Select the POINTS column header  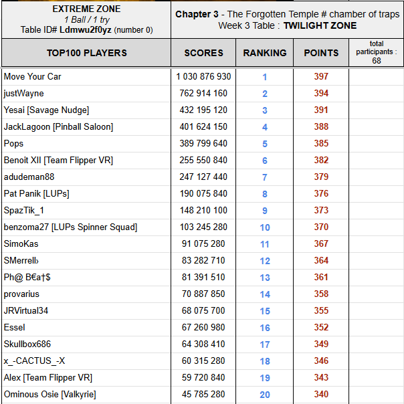(x=321, y=53)
